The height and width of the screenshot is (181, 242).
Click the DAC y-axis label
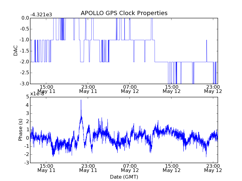16,51
